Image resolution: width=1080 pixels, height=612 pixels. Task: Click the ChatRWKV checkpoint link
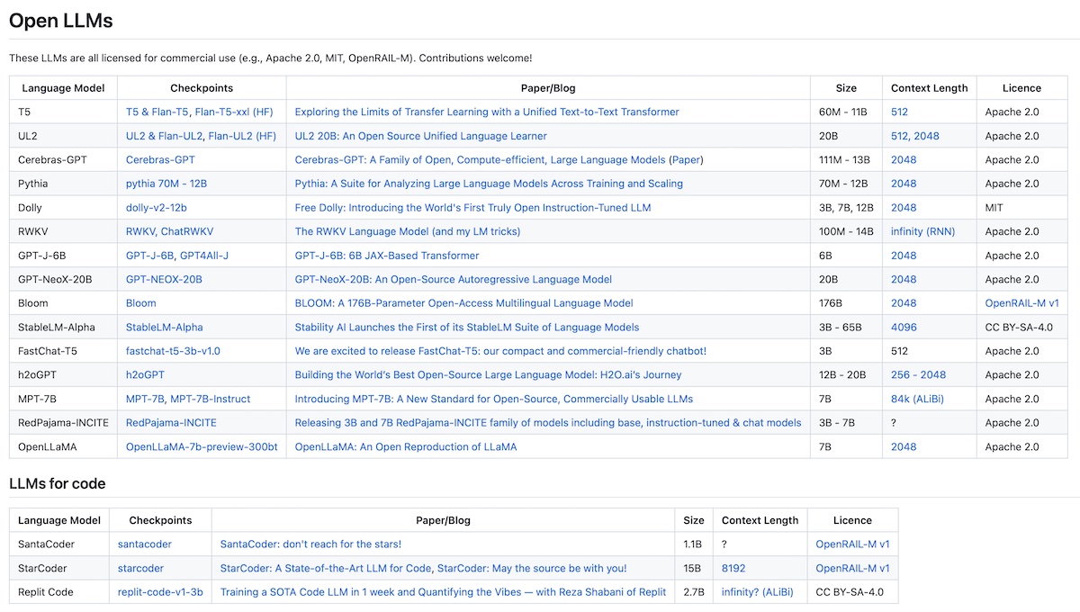pos(187,231)
